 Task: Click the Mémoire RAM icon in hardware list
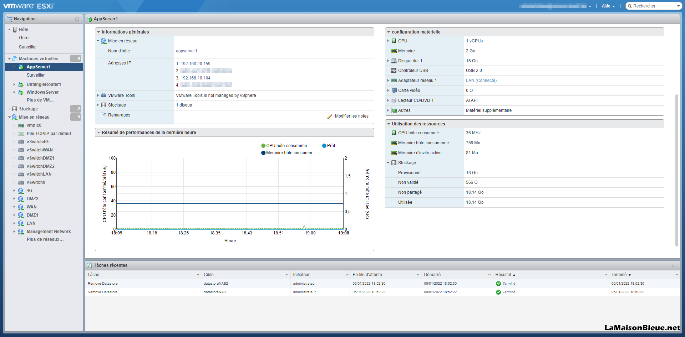tap(394, 51)
